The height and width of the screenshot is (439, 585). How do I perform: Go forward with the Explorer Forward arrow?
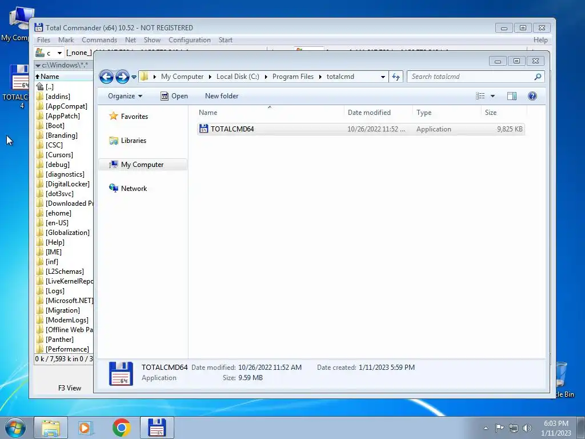click(x=122, y=77)
